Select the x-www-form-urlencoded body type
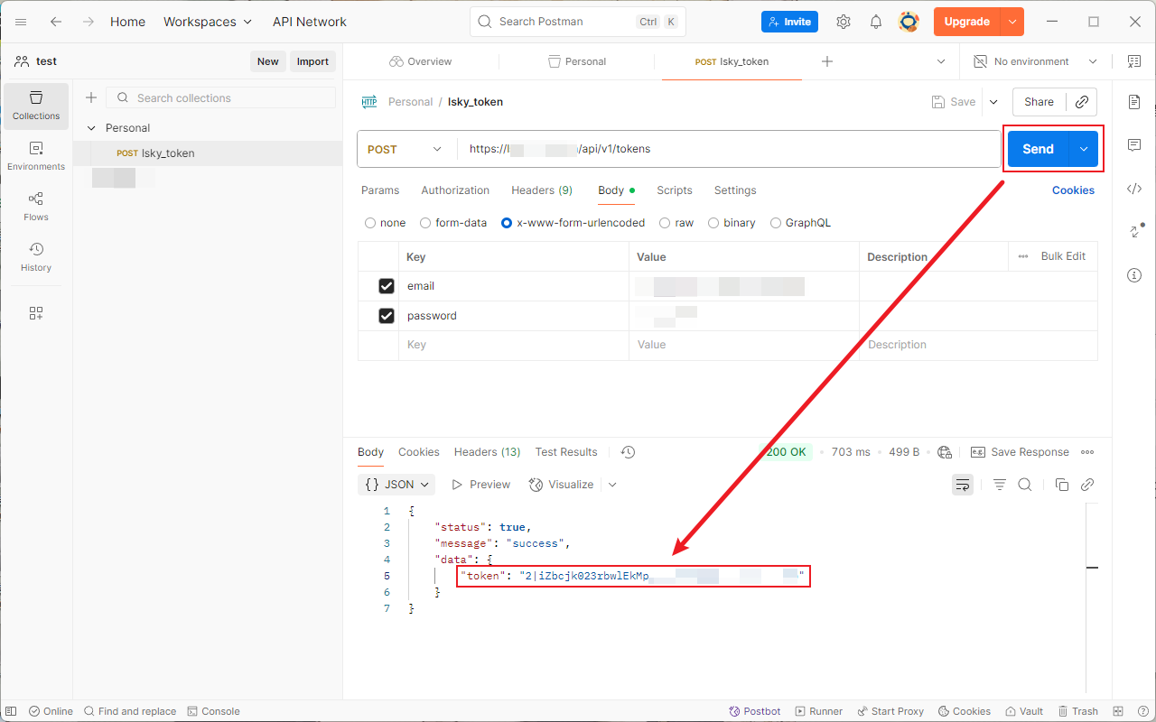The height and width of the screenshot is (722, 1156). 507,223
